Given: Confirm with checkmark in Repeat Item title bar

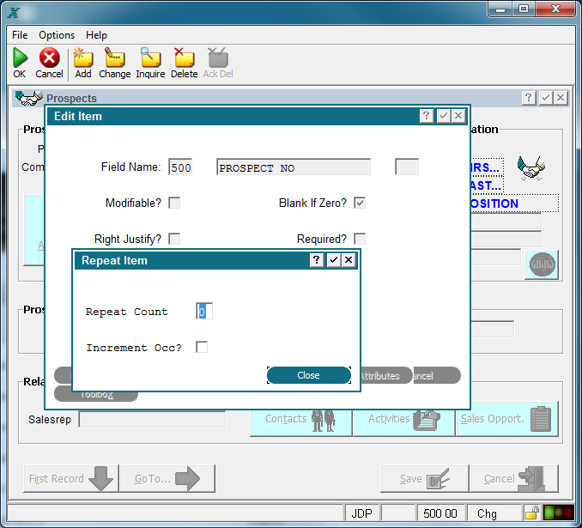Looking at the screenshot, I should [x=333, y=260].
